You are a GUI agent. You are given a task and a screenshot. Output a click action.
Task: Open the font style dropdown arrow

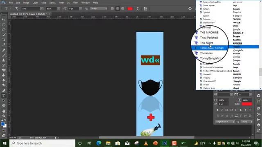tap(59, 9)
